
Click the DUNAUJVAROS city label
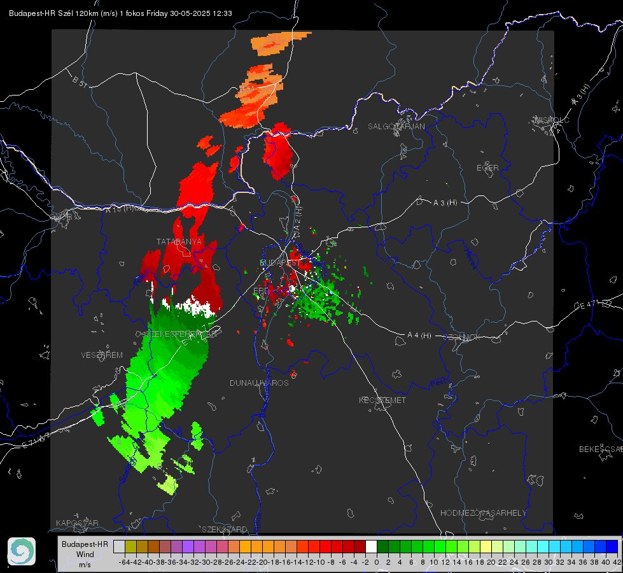pyautogui.click(x=259, y=383)
